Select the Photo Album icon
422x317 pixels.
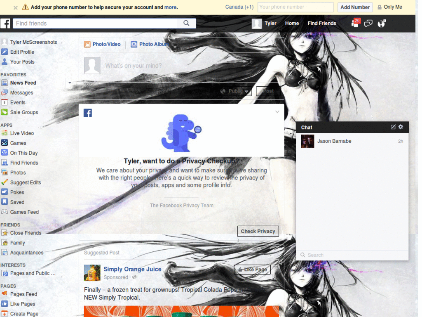[134, 44]
